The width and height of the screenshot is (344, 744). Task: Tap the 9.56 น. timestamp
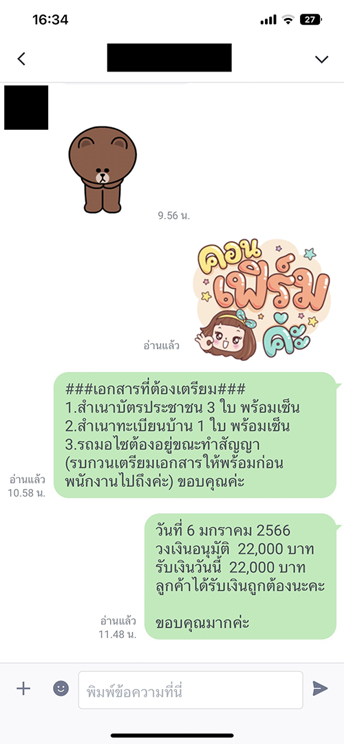(173, 216)
